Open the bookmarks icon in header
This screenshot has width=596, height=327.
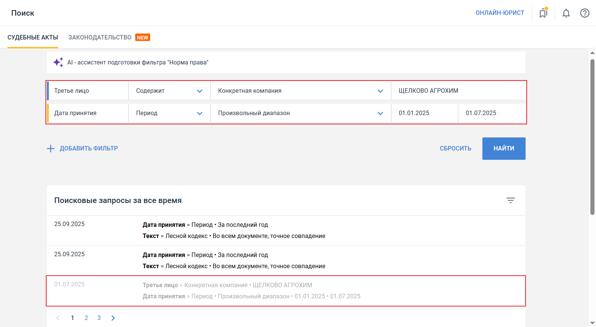pos(543,13)
